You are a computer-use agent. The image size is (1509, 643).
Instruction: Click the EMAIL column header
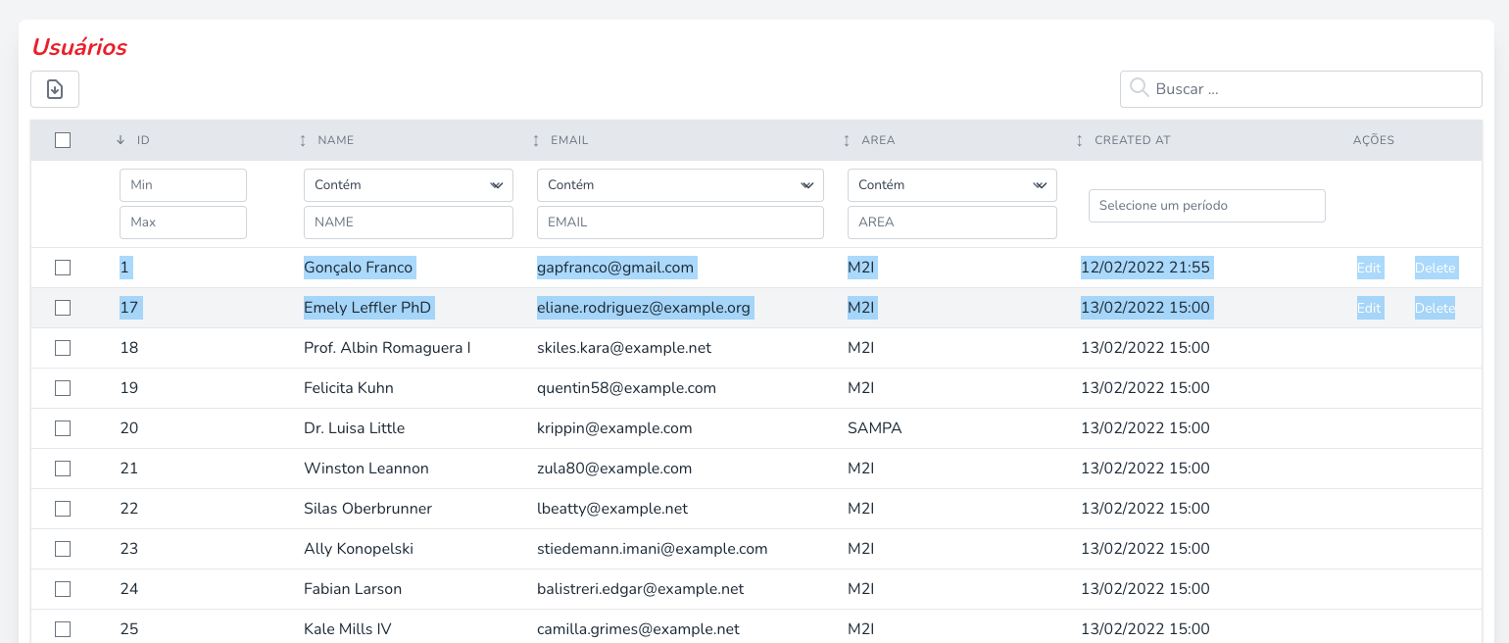tap(569, 140)
